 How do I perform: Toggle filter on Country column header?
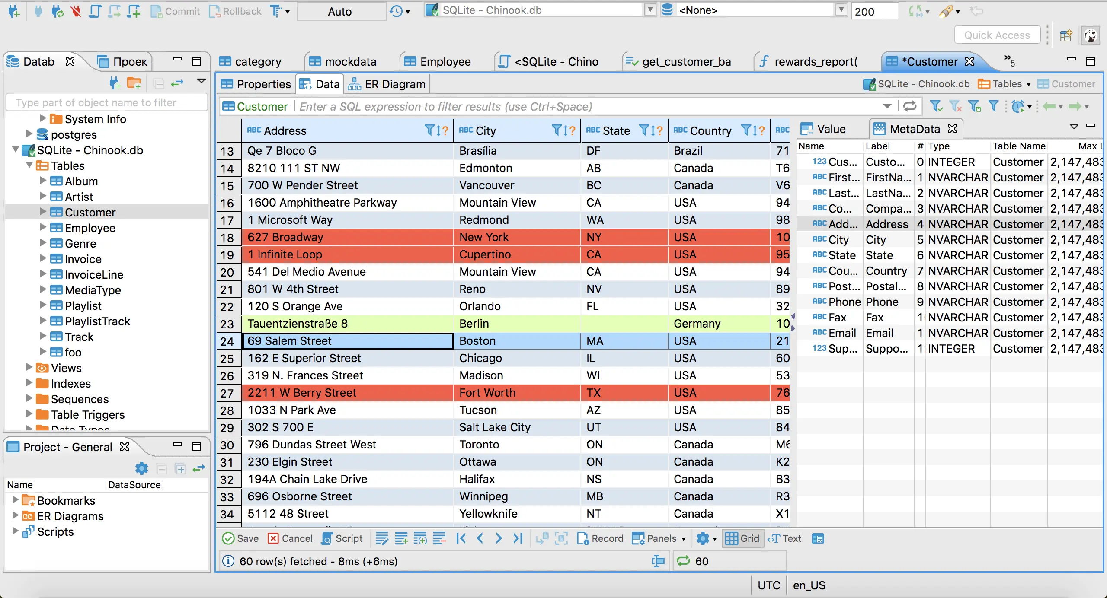click(744, 131)
